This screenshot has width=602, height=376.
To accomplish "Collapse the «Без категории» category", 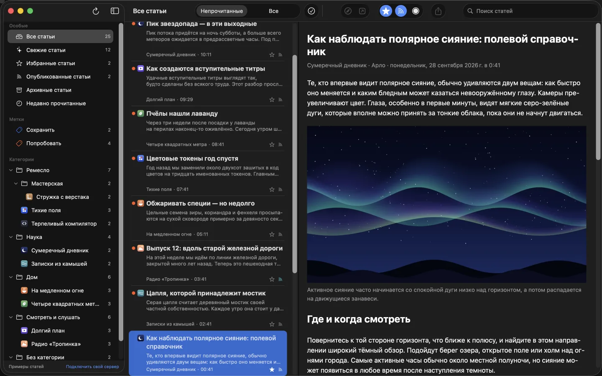I will 11,357.
